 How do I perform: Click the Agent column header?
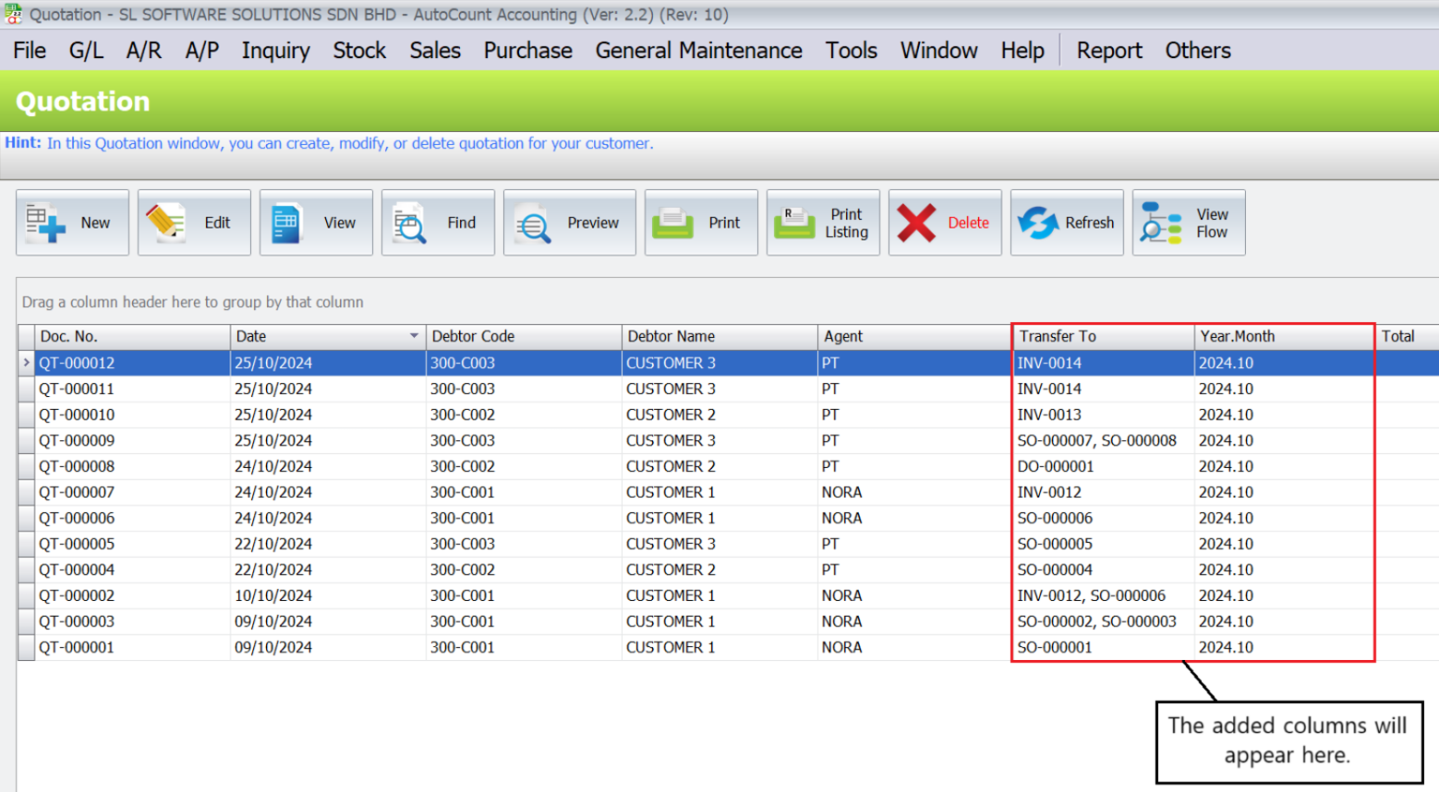click(914, 336)
